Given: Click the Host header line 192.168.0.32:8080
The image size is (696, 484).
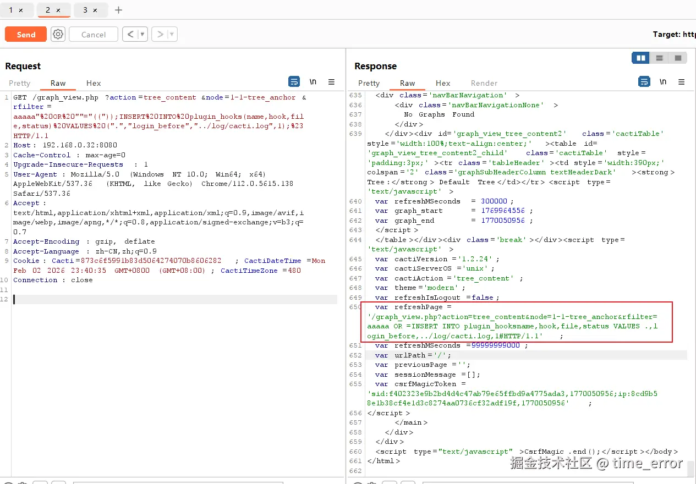Looking at the screenshot, I should tap(65, 145).
